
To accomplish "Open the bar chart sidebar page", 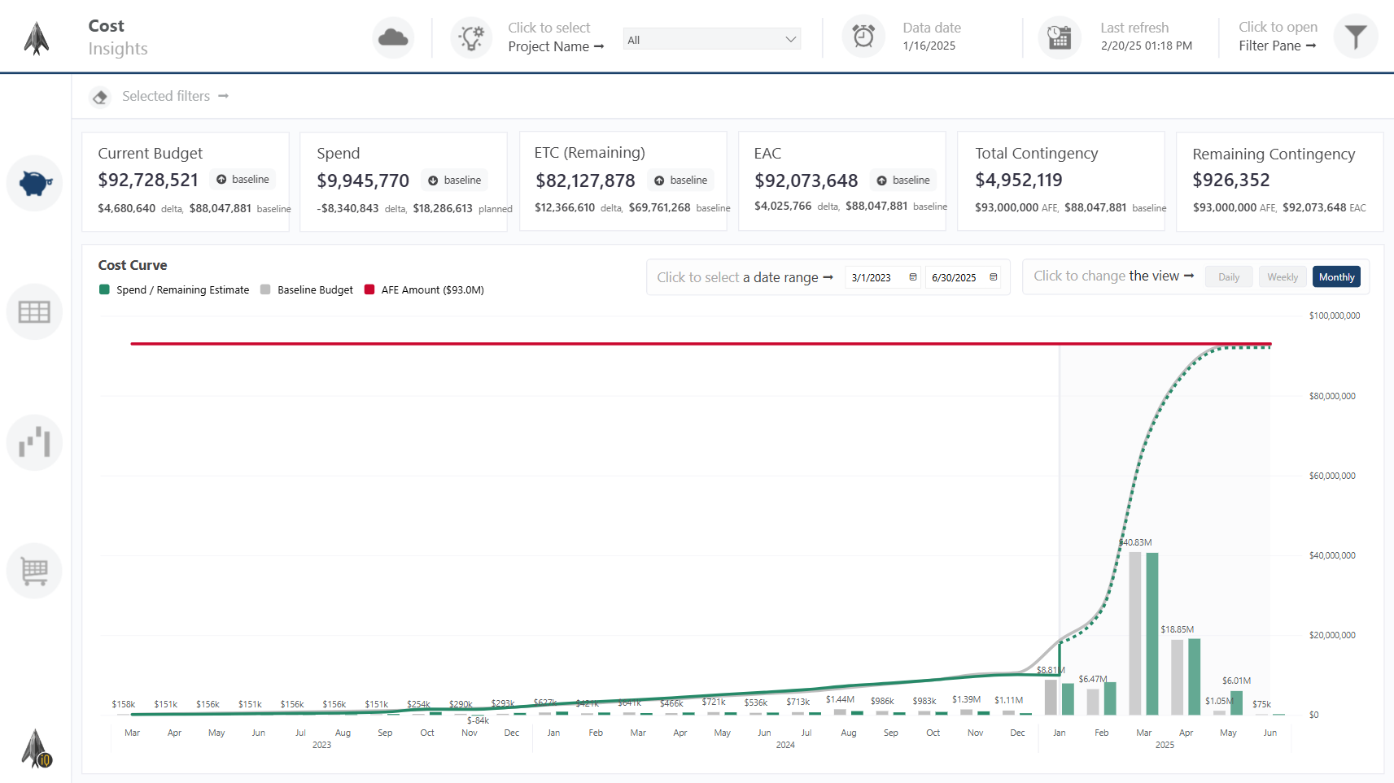I will (x=34, y=442).
